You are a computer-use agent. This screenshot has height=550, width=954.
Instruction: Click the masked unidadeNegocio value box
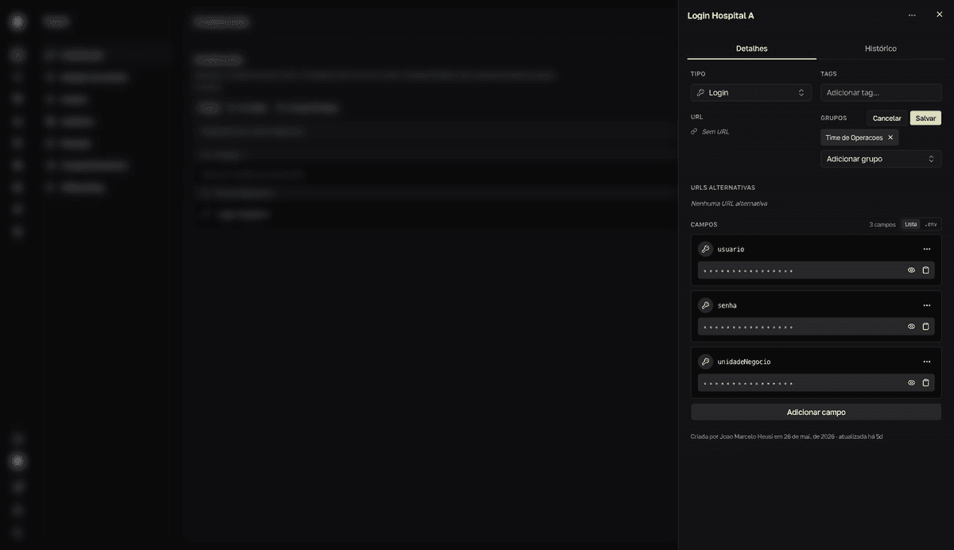pyautogui.click(x=816, y=383)
